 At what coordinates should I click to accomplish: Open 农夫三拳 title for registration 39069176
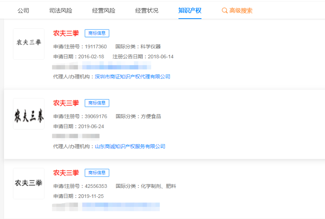[x=66, y=103]
